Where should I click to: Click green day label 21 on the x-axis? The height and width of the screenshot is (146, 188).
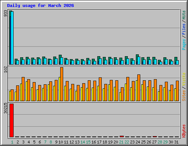coord(121,142)
